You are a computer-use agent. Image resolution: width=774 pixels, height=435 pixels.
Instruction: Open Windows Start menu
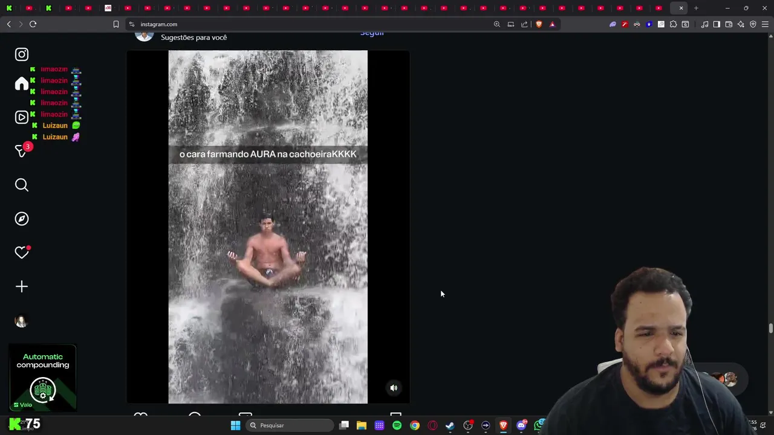[x=235, y=425]
